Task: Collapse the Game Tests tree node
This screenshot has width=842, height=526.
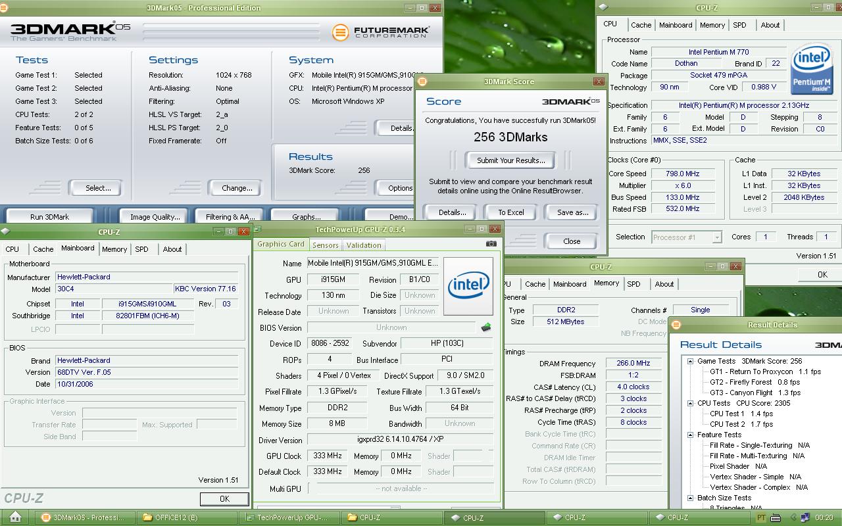Action: [x=690, y=361]
